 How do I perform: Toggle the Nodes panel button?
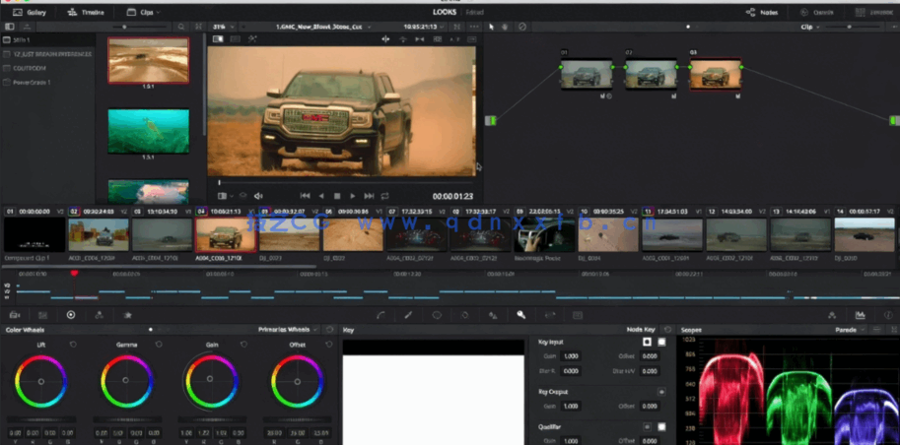coord(762,12)
